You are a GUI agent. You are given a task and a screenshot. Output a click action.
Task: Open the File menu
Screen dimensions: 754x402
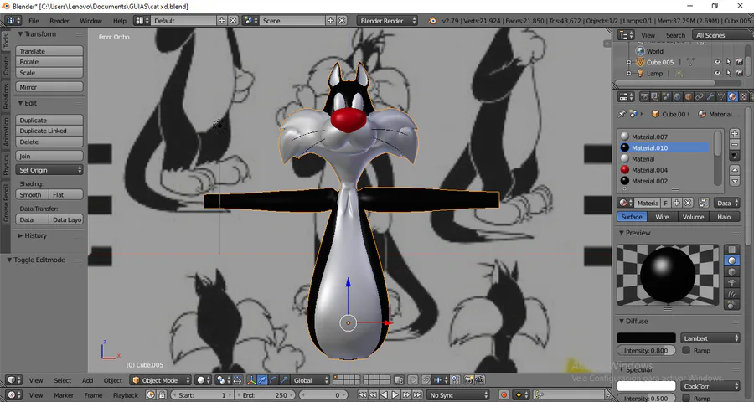[34, 21]
